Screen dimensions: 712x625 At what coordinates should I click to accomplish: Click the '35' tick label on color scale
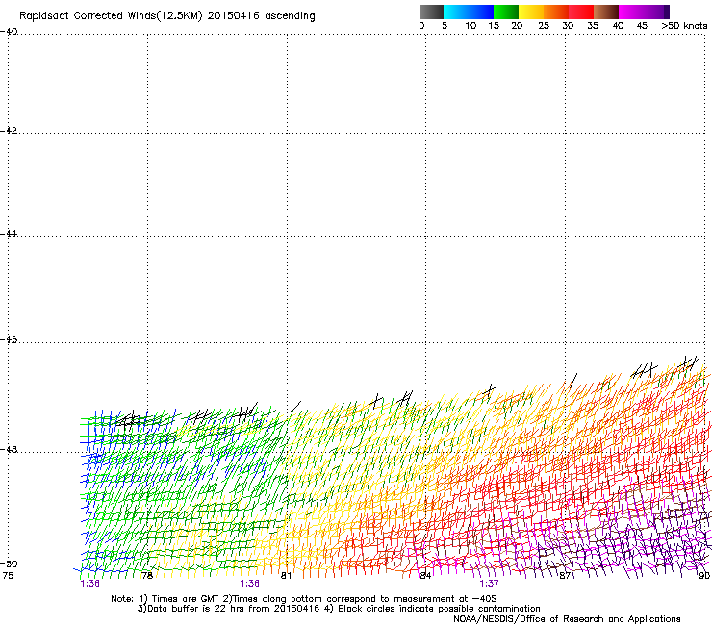[593, 26]
